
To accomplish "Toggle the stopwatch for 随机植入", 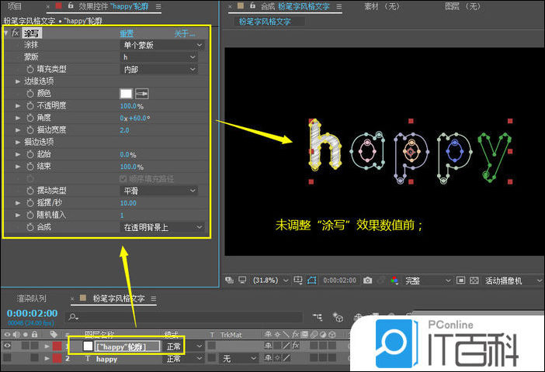I will coord(30,215).
